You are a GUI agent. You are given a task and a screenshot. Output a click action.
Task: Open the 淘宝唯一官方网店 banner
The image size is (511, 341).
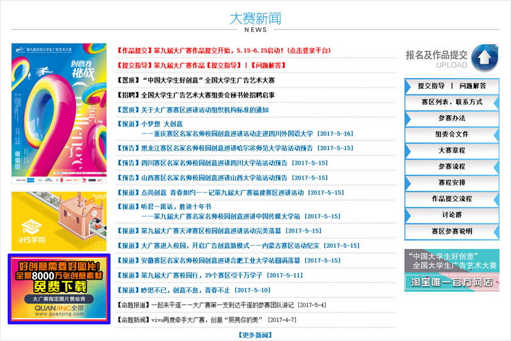coord(452,270)
